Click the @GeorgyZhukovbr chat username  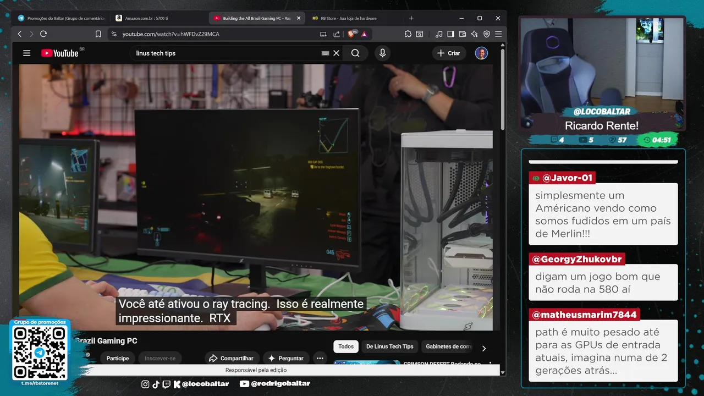point(576,259)
